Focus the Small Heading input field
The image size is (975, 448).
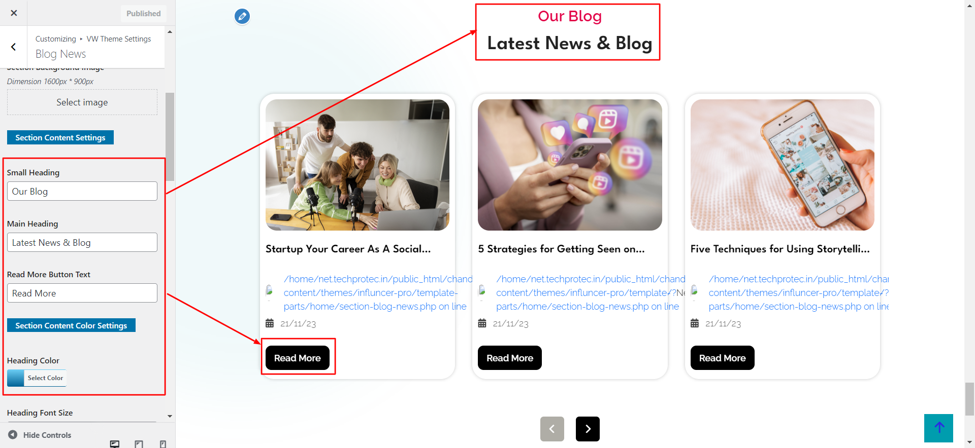(x=82, y=191)
